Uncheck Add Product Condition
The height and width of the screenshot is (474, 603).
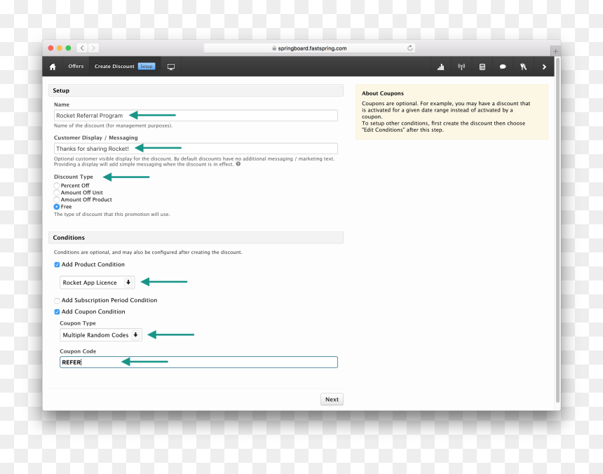57,264
